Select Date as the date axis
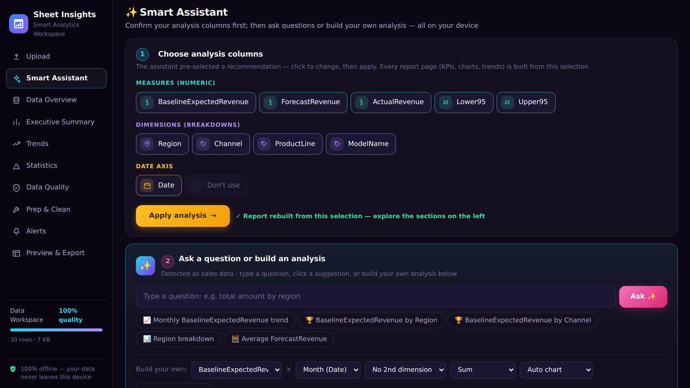This screenshot has height=388, width=690. tap(159, 185)
